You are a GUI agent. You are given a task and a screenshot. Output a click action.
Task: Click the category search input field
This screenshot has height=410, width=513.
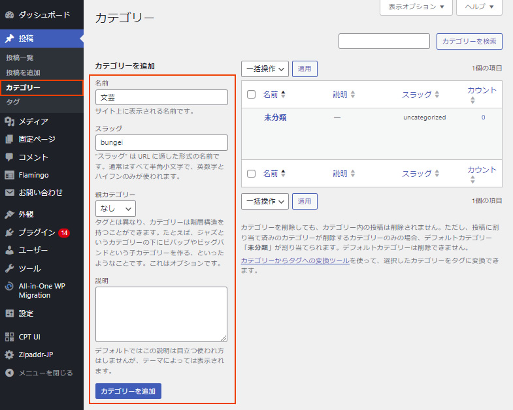coord(384,41)
